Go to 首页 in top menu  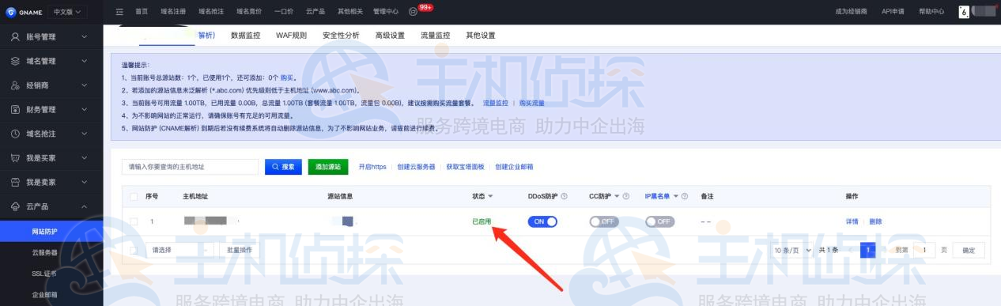pyautogui.click(x=142, y=11)
